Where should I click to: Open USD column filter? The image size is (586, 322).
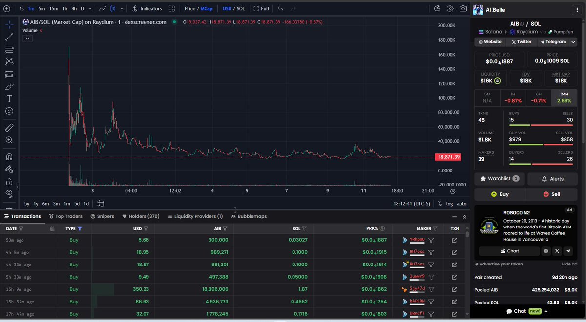point(146,228)
